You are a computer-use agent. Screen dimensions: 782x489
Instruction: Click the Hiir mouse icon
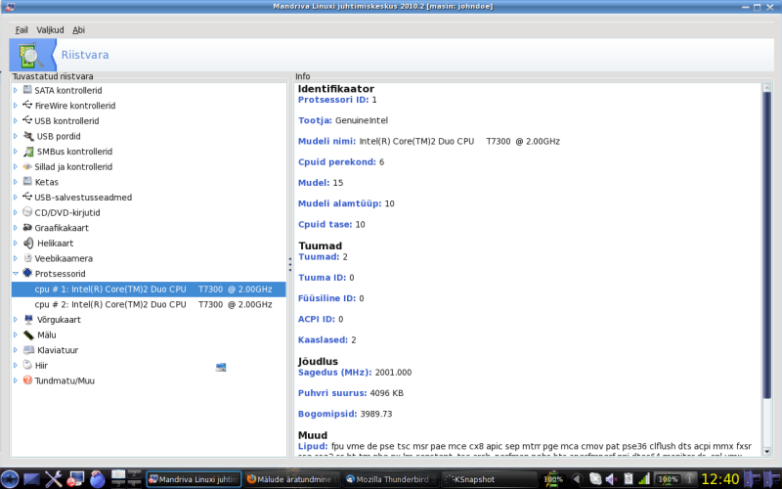[28, 365]
